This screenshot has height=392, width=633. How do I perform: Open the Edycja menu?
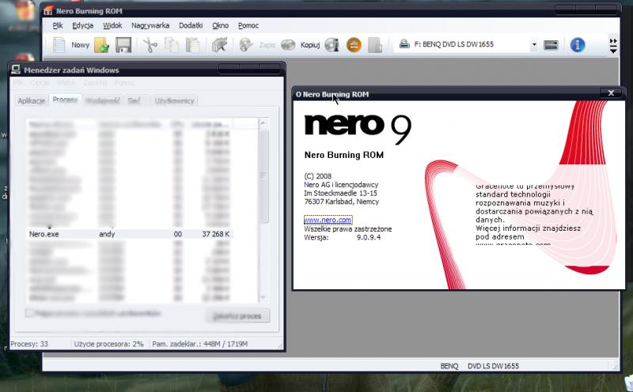83,25
